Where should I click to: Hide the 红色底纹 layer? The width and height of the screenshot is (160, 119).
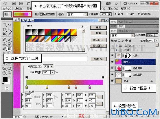coord(112,68)
